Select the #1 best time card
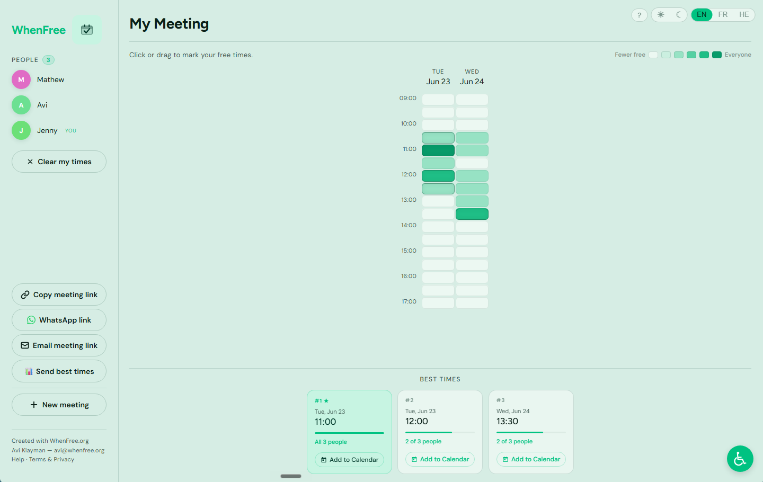This screenshot has width=763, height=482. 349,432
